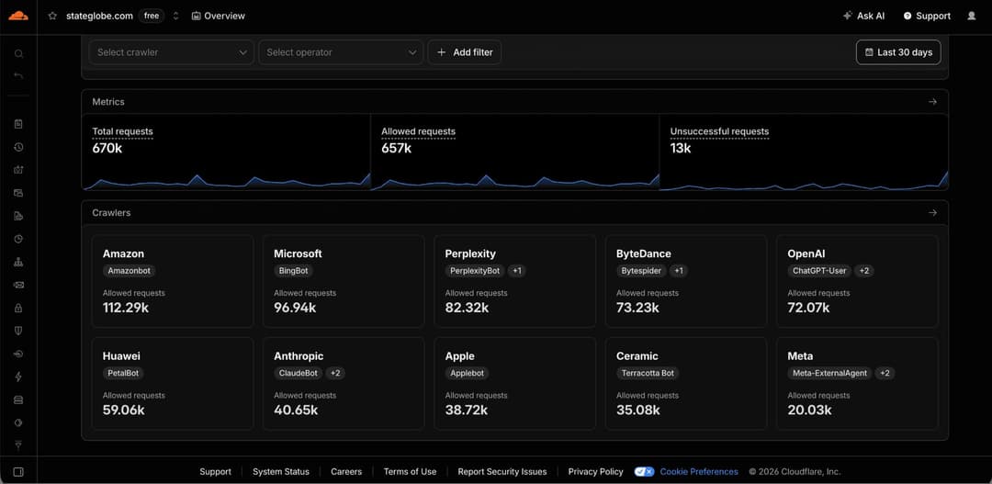
Task: Open the network hierarchy DNS icon in sidebar
Action: coord(18,262)
